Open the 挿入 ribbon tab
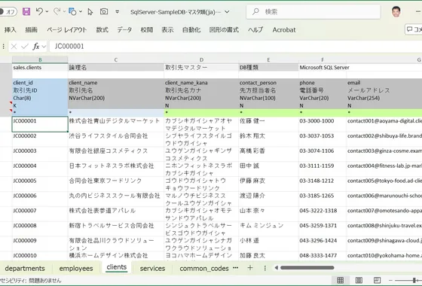 [x=11, y=30]
